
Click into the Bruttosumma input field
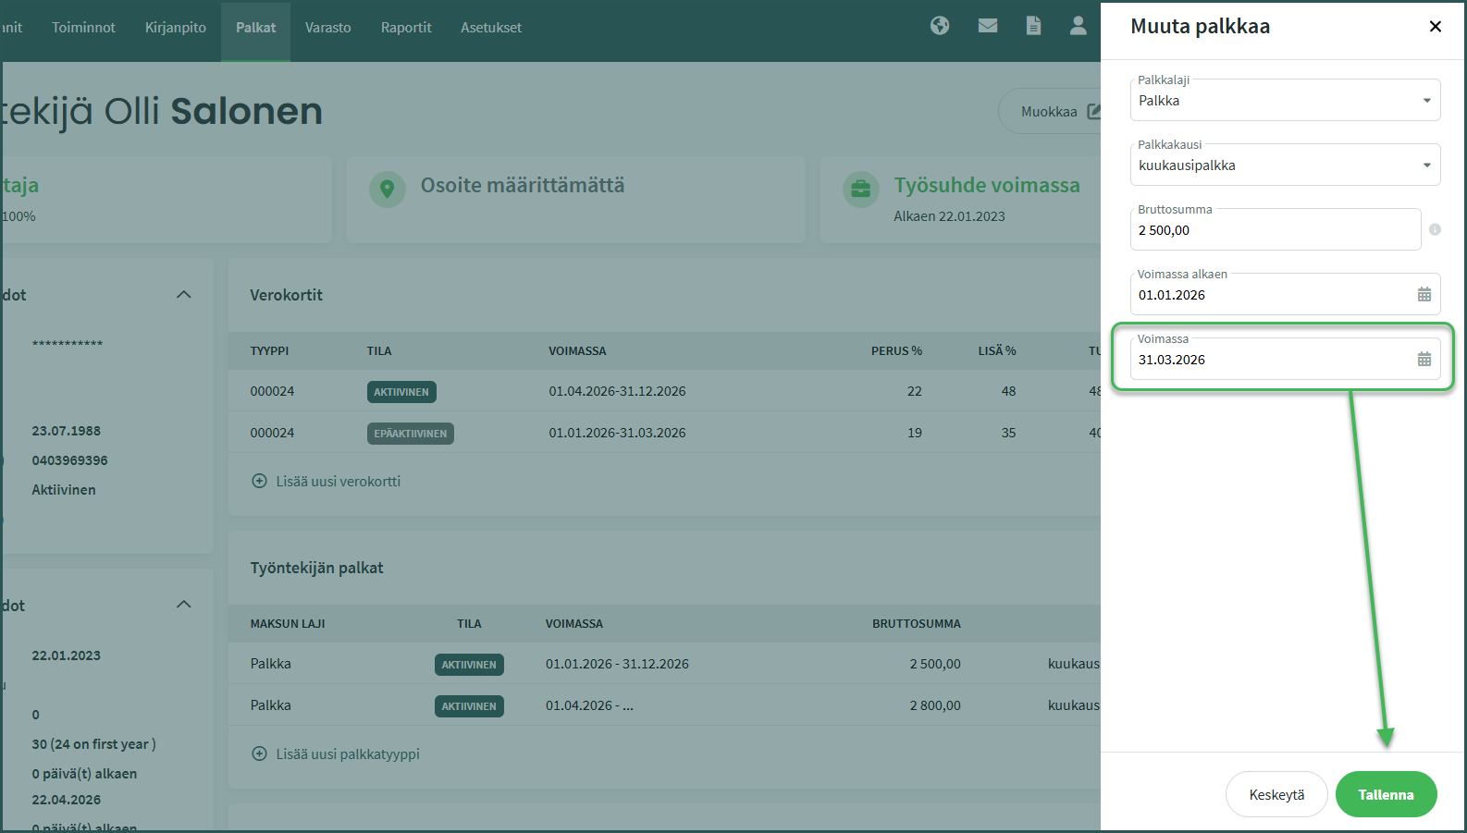(x=1274, y=230)
